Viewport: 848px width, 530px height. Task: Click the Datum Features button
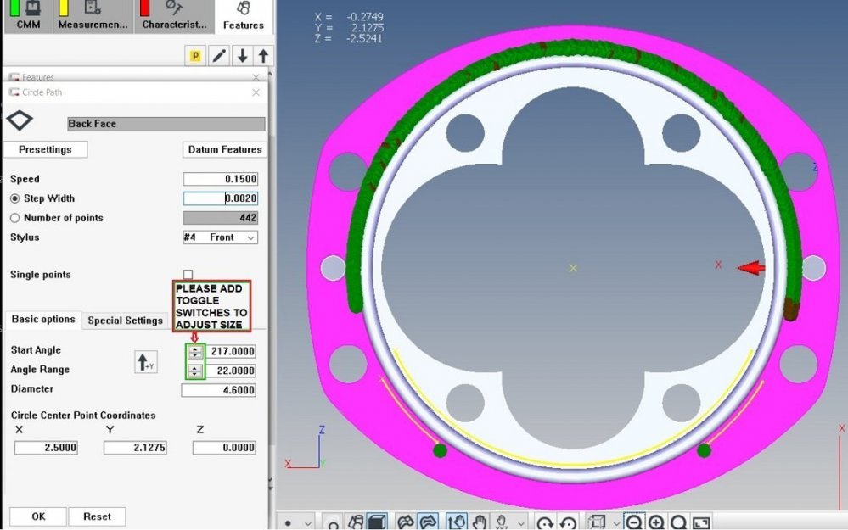pyautogui.click(x=224, y=149)
